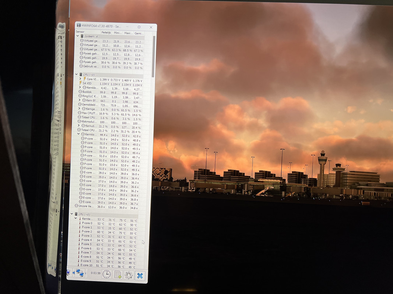Click the clock icon beside Gemiddeld...

(80, 104)
